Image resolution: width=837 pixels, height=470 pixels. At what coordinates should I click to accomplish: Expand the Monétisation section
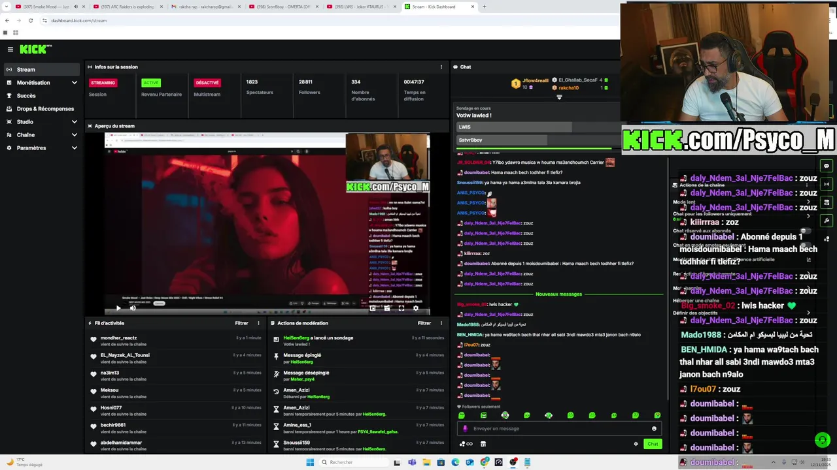[x=41, y=83]
